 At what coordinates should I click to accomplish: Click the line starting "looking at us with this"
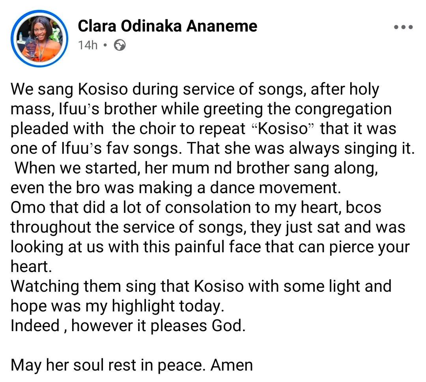(x=210, y=247)
